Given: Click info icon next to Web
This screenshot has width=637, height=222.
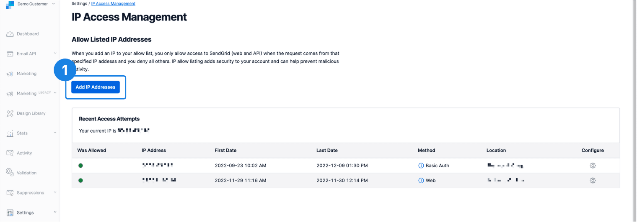Looking at the screenshot, I should 421,181.
